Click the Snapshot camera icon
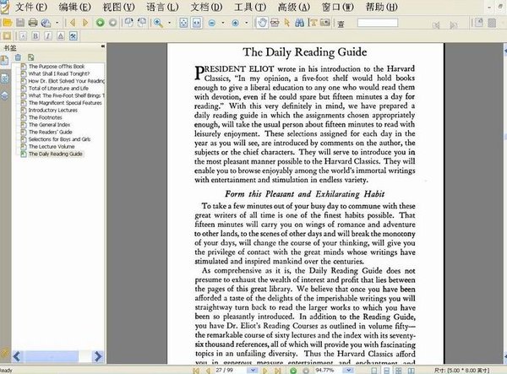Image resolution: width=507 pixels, height=374 pixels. (x=325, y=23)
